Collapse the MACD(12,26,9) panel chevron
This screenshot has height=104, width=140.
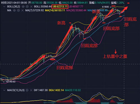(x=4, y=90)
